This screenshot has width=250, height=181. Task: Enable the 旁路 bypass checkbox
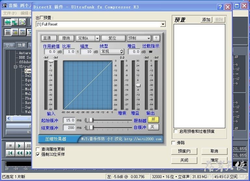[x=173, y=143]
